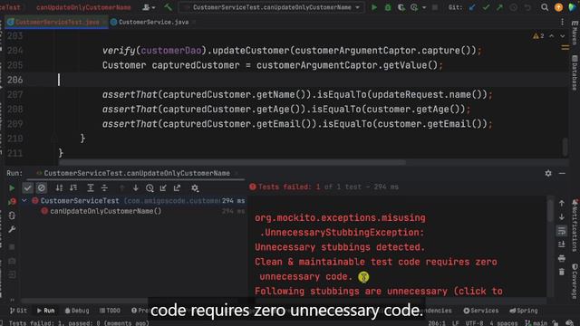Open the Git tool window tab
Viewport: 580px width, 326px height.
(x=18, y=311)
